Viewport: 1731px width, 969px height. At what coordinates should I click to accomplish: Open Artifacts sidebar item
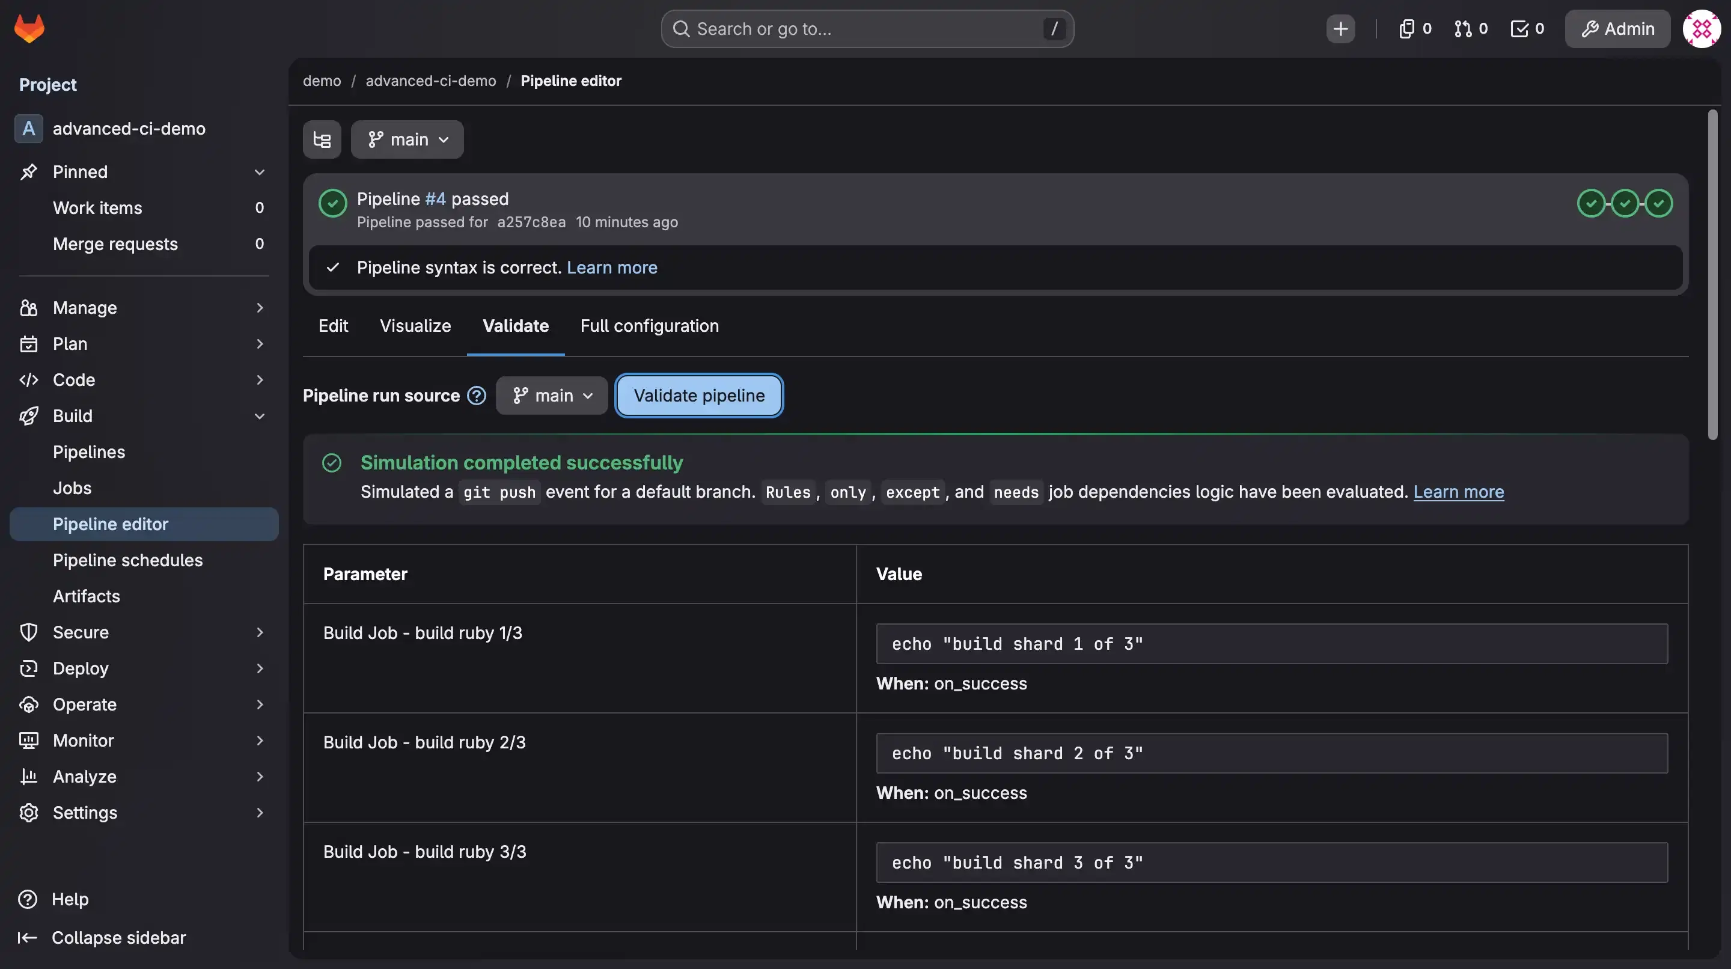click(x=144, y=596)
